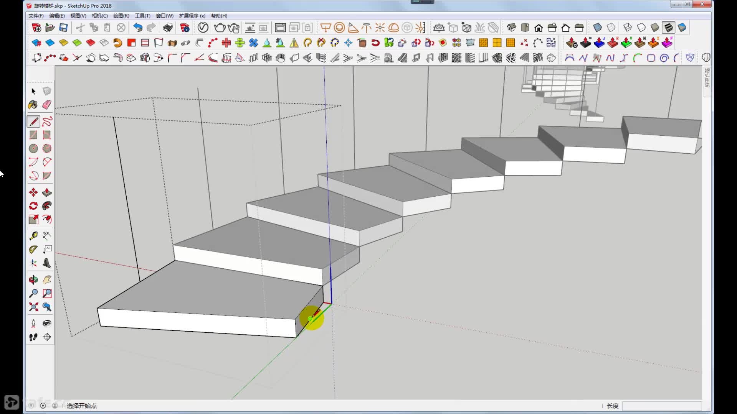Viewport: 737px width, 414px height.
Task: Click the 长度 measurement input box
Action: coord(662,406)
